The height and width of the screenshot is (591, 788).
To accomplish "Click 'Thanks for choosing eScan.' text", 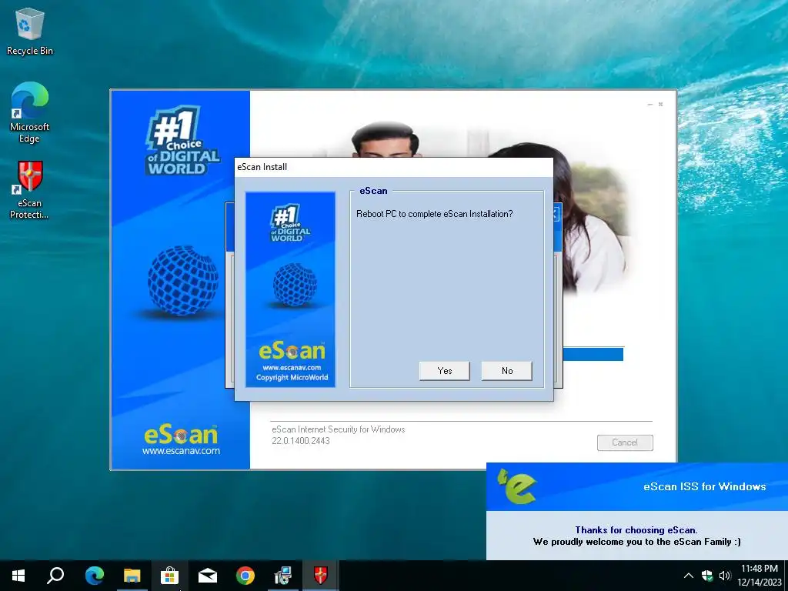I will click(636, 529).
